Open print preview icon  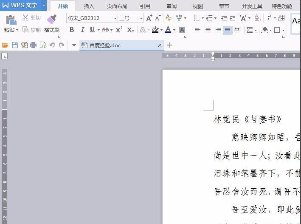pyautogui.click(x=42, y=45)
